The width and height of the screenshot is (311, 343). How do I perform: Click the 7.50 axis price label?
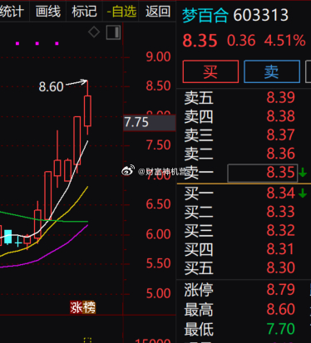click(158, 145)
